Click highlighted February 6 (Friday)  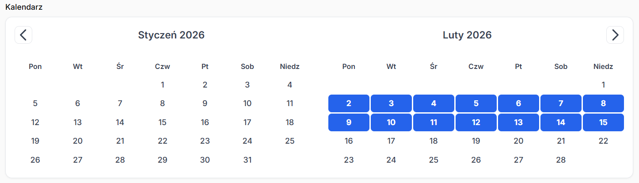518,103
